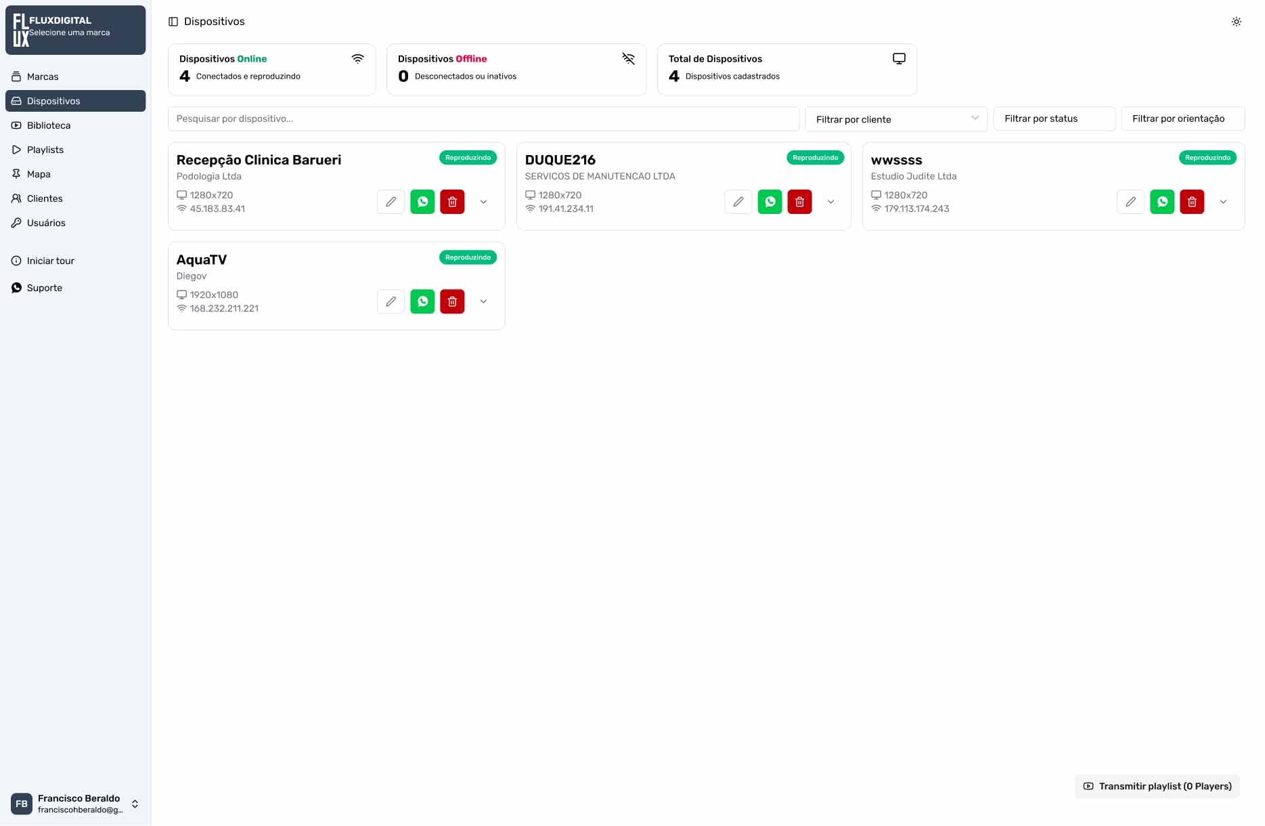The image size is (1265, 826).
Task: Open the Playlists sidebar menu item
Action: 45,150
